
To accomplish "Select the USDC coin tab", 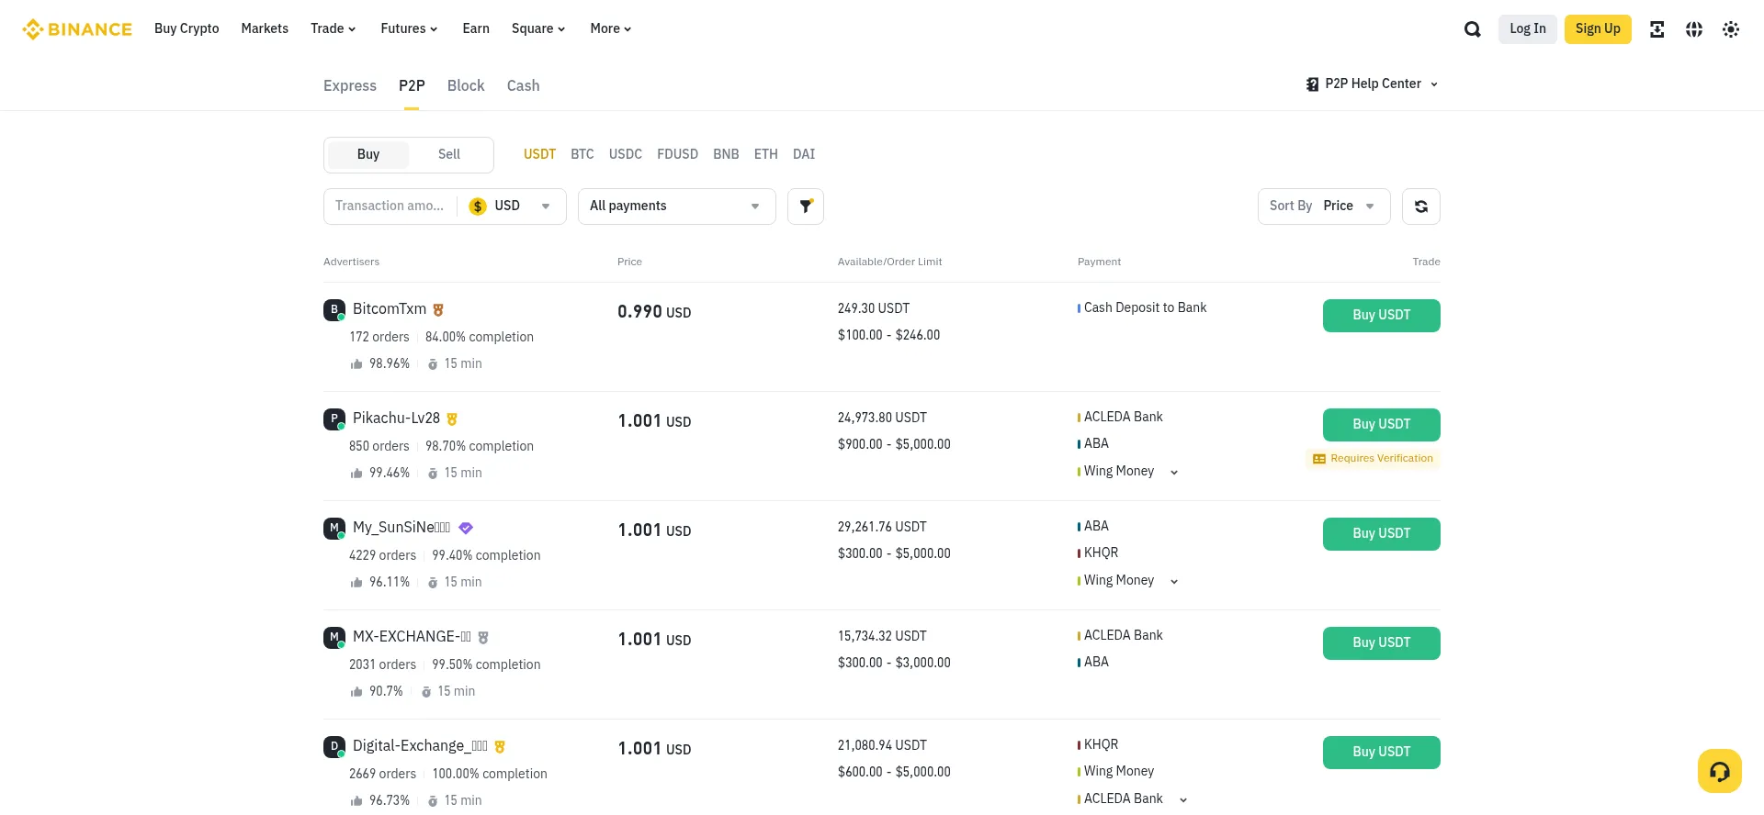I will point(626,155).
